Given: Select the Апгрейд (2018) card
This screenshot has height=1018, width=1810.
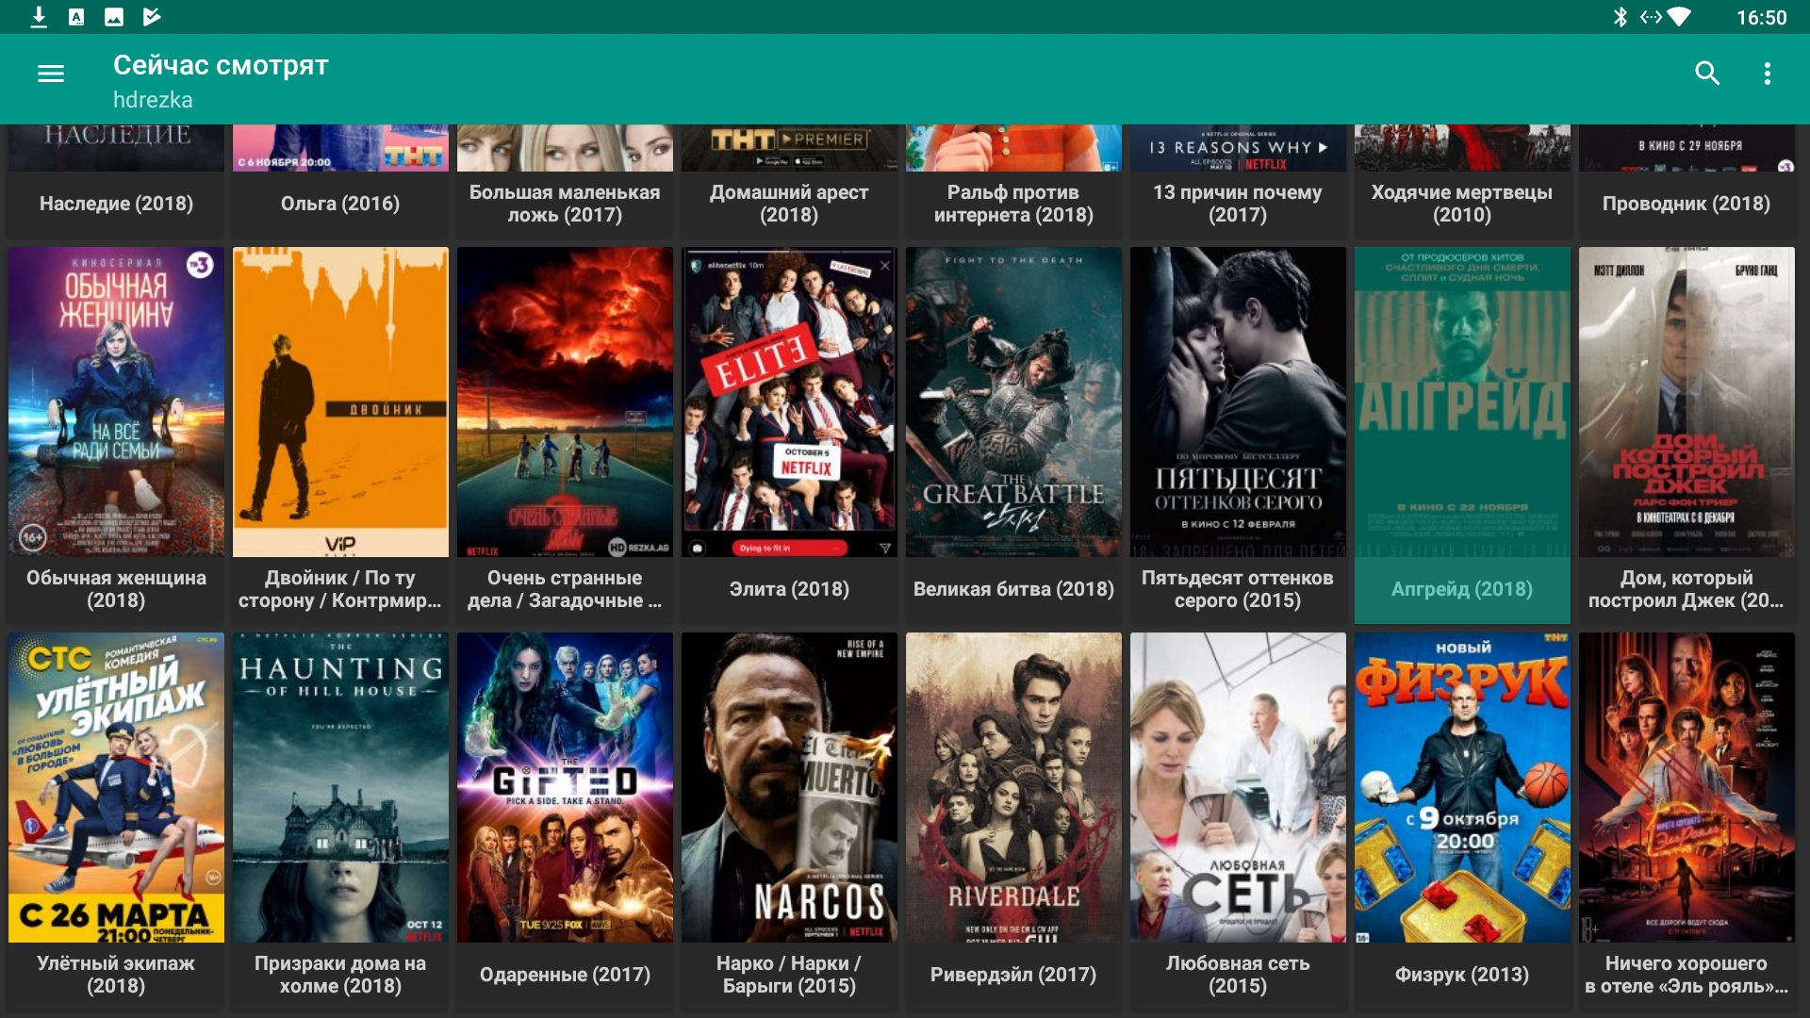Looking at the screenshot, I should (1462, 434).
